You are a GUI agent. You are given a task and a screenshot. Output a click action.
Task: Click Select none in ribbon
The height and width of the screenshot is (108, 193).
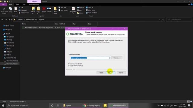pos(90,10)
